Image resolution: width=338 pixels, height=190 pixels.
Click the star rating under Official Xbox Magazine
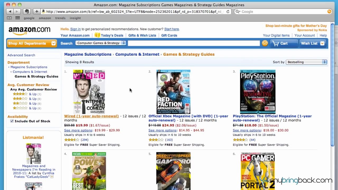(156, 140)
